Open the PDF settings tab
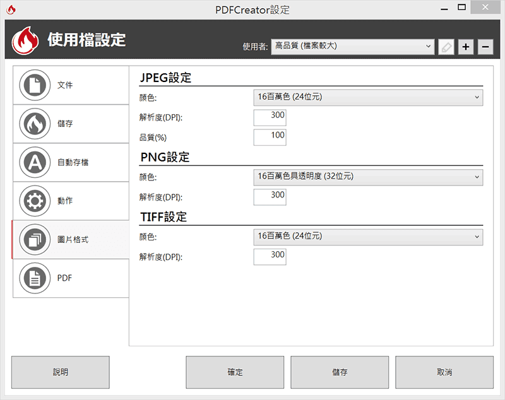 [71, 278]
